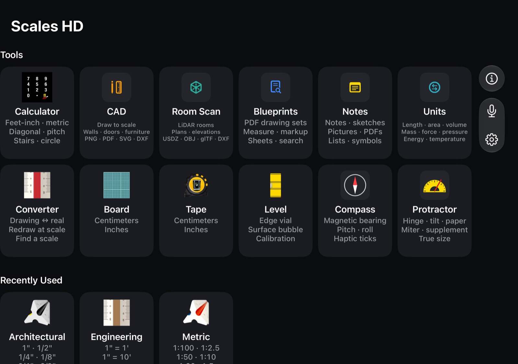518x364 pixels.
Task: Click 'Inches' text under Tape
Action: [196, 230]
